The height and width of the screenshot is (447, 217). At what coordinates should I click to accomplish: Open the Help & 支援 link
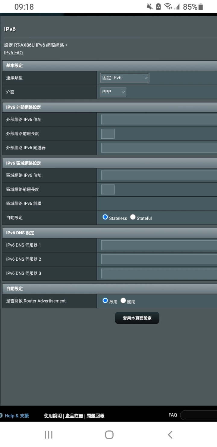pos(17,416)
